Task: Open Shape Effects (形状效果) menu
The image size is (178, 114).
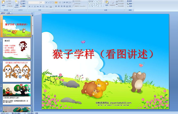Action: coord(120,6)
